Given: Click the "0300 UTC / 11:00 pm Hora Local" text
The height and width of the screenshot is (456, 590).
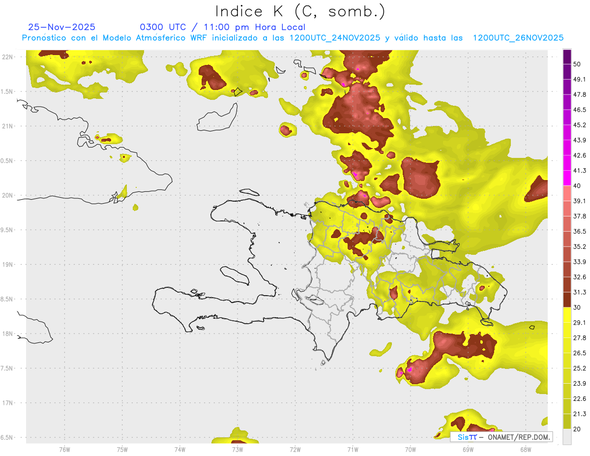Looking at the screenshot, I should (x=223, y=27).
